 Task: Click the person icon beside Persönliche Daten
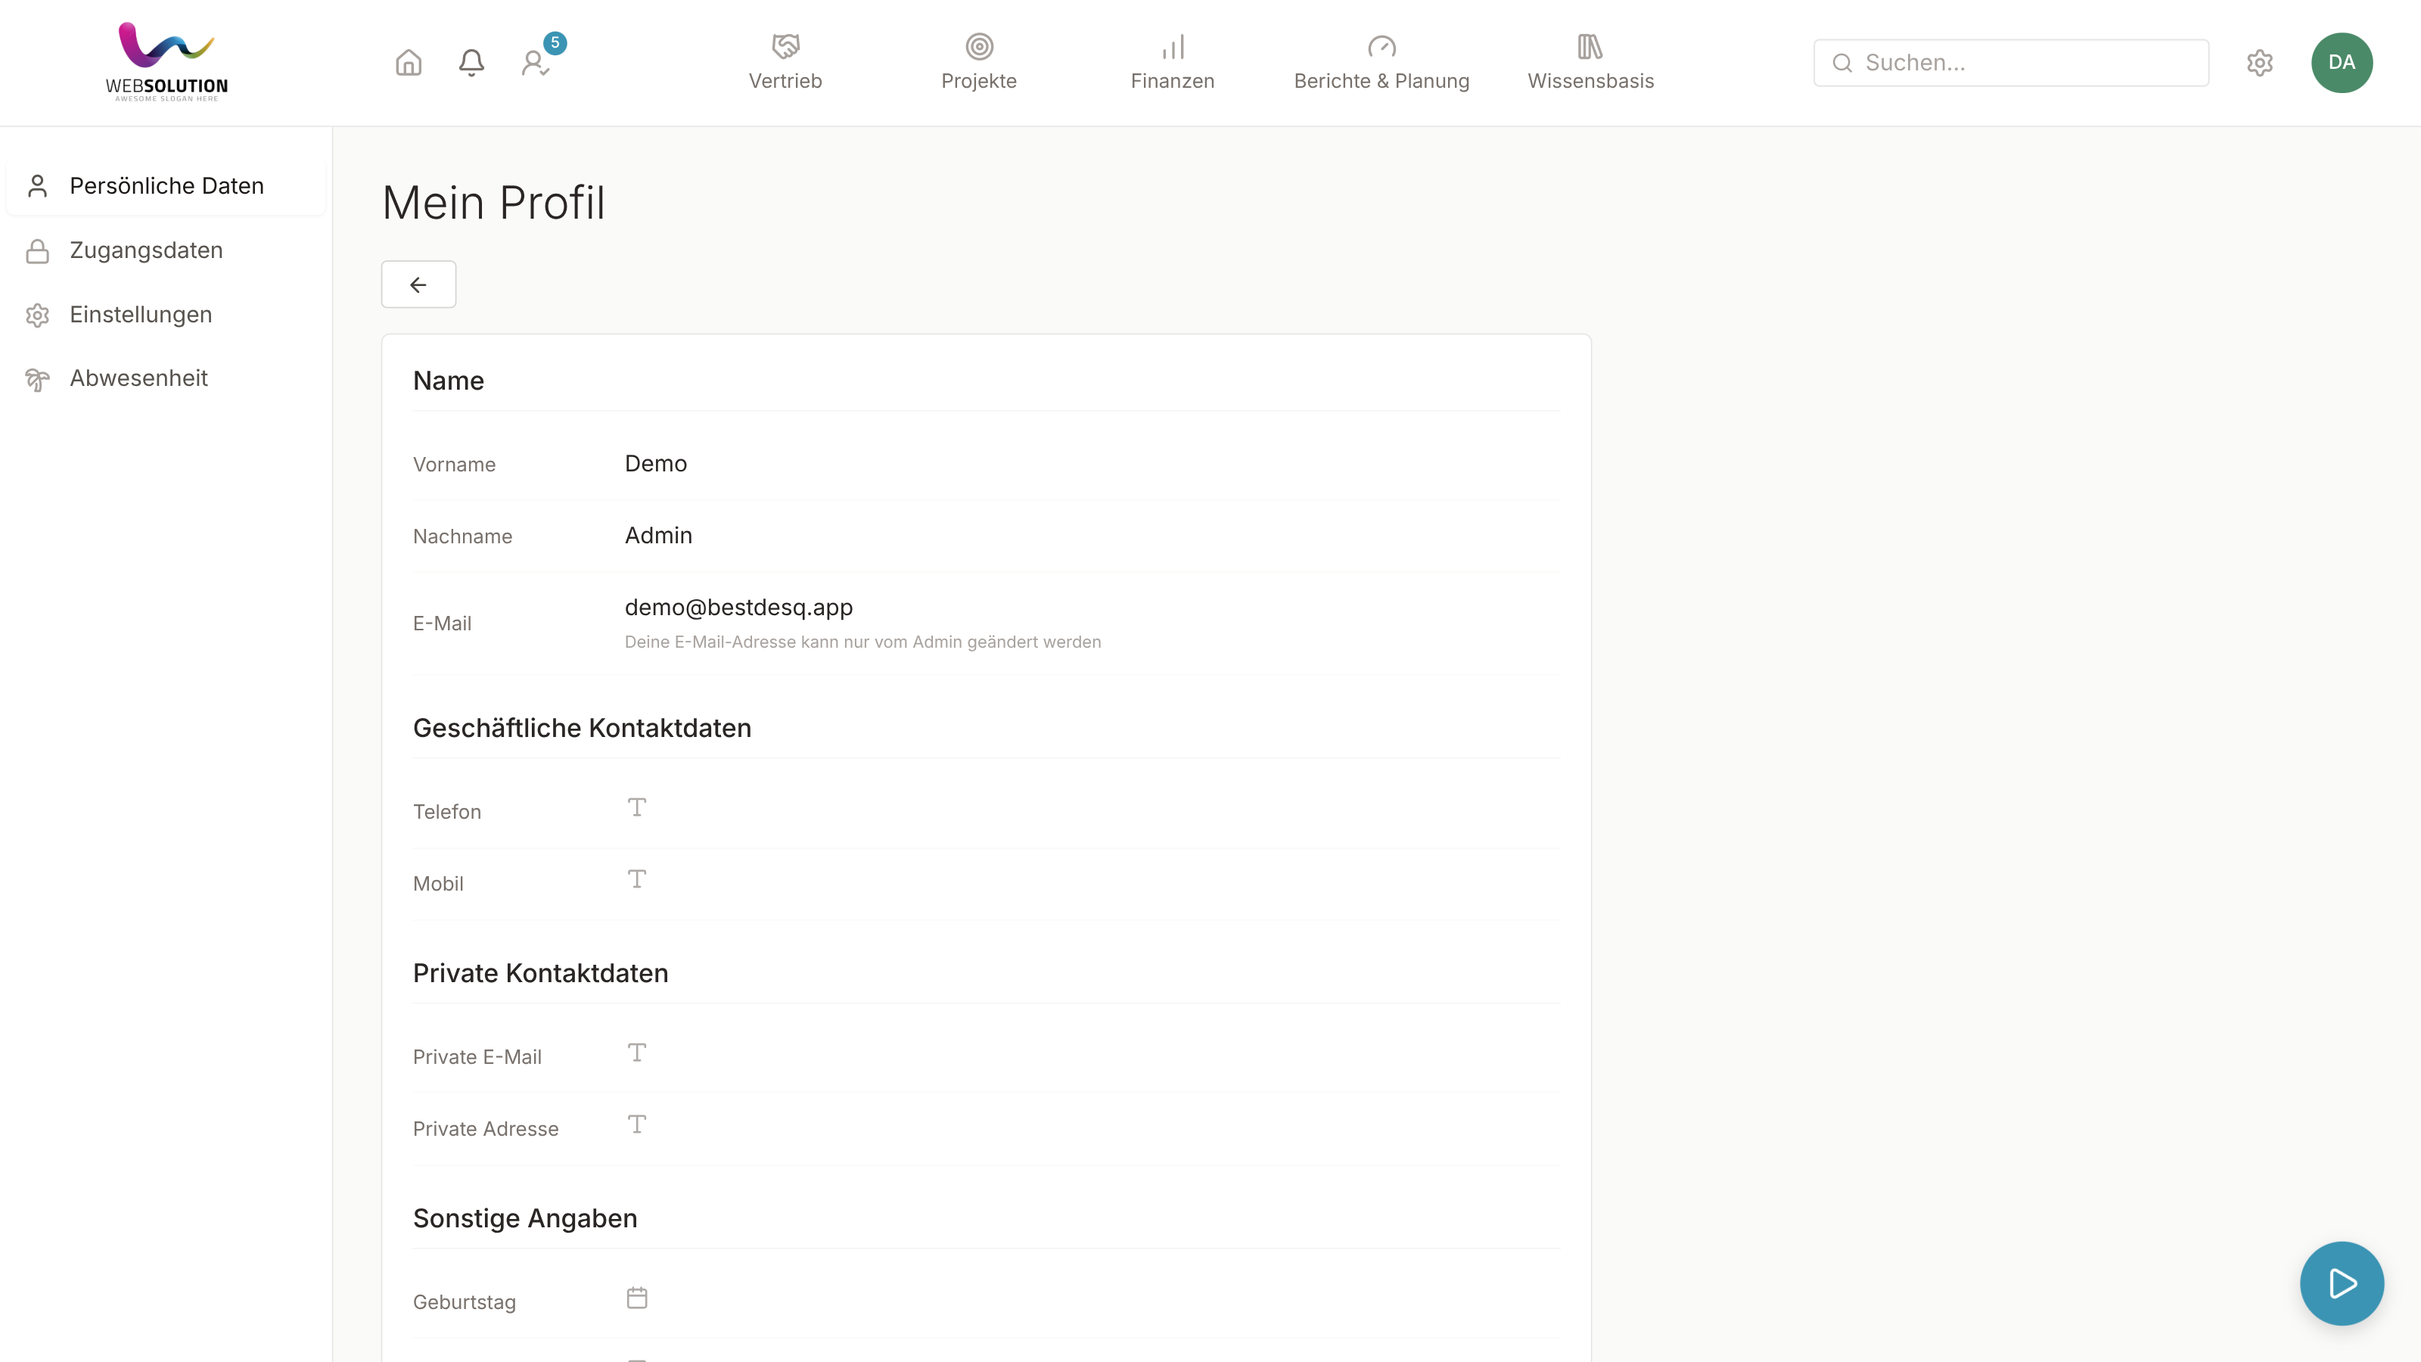click(38, 186)
